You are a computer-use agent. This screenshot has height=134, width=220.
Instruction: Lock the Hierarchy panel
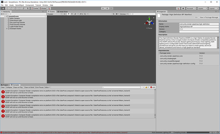(x=43, y=11)
